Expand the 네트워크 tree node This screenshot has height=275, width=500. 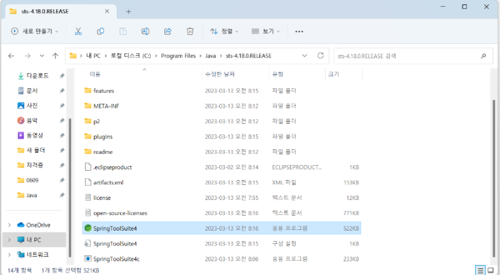point(9,254)
